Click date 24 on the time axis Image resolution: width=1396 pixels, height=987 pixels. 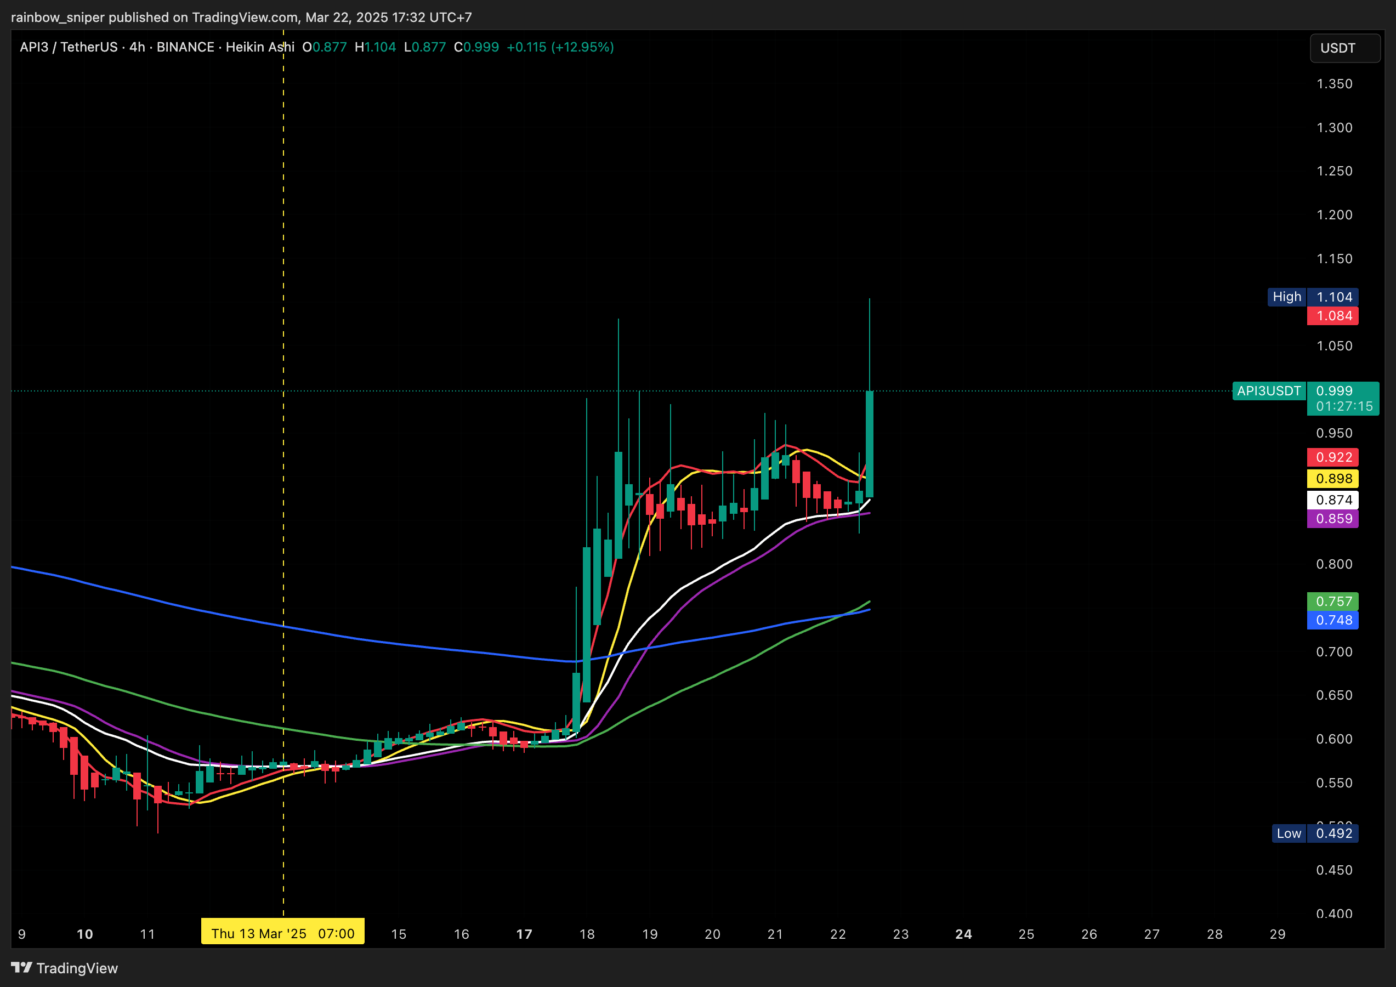(964, 934)
